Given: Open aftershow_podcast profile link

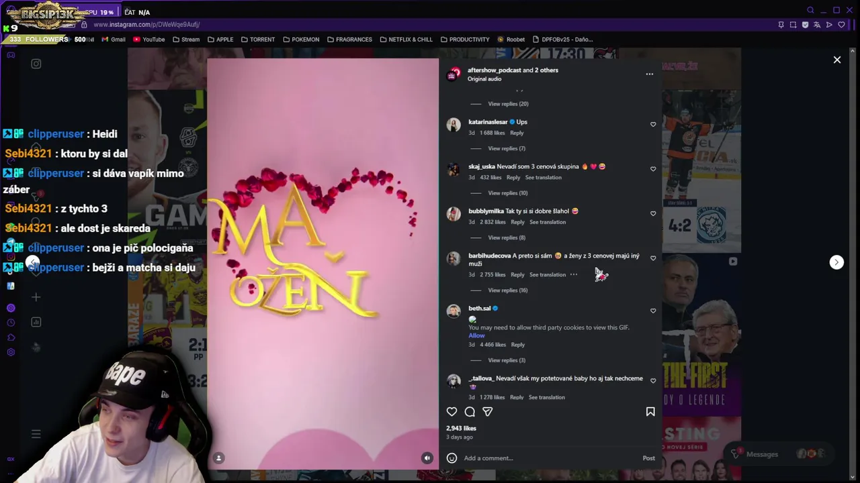Looking at the screenshot, I should 494,70.
